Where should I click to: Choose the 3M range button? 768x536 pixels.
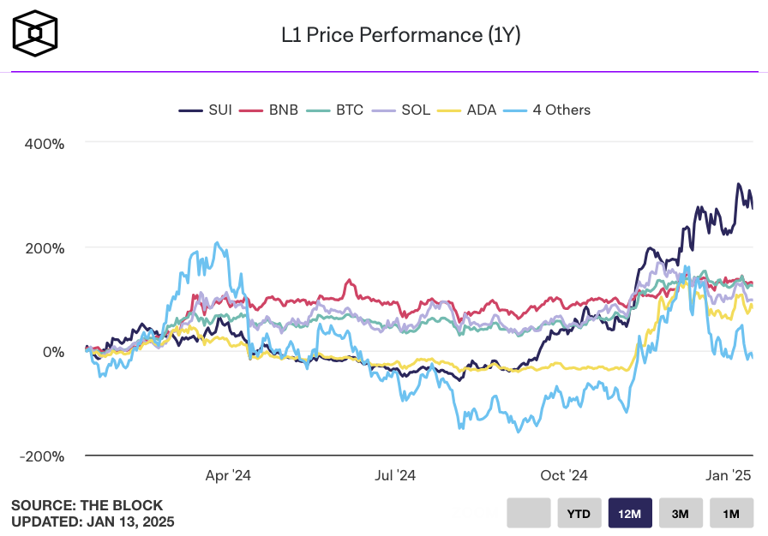click(x=681, y=514)
